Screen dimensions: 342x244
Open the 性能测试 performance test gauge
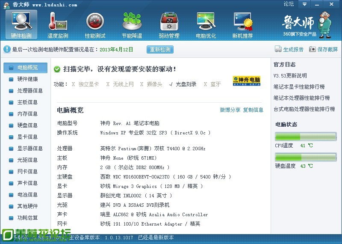95,25
